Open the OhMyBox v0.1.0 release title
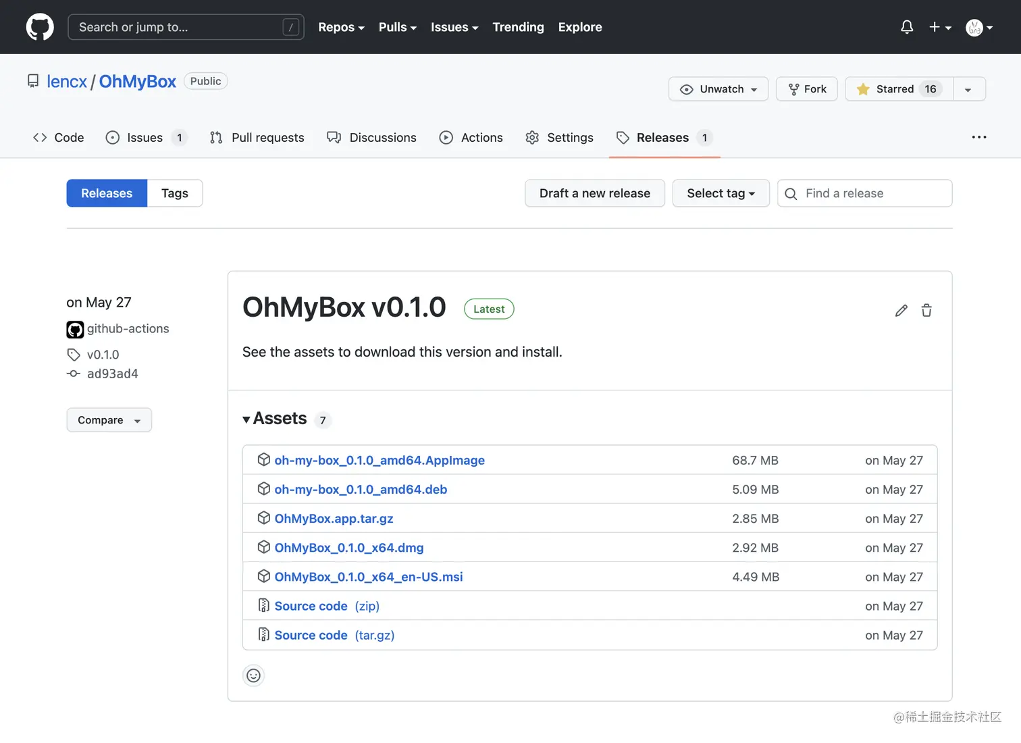The height and width of the screenshot is (743, 1021). (344, 307)
